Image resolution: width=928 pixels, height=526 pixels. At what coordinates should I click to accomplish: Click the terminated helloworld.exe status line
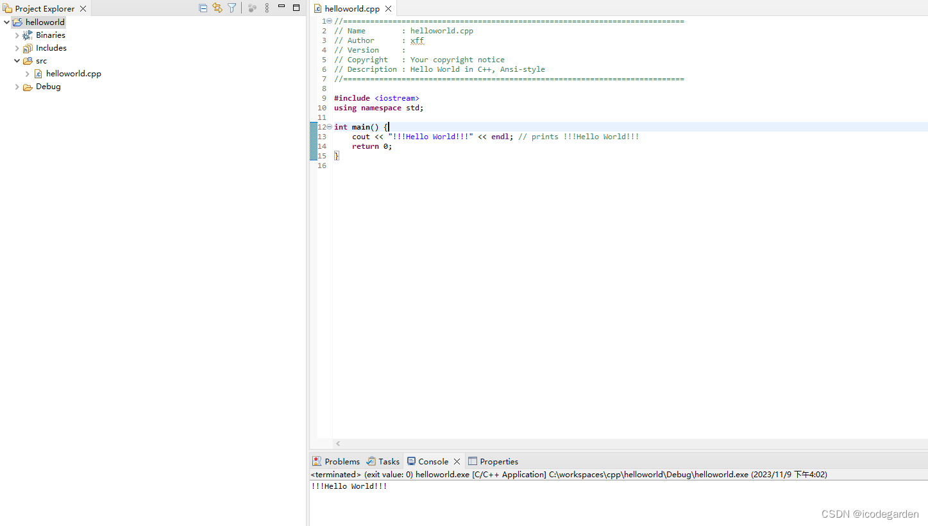click(569, 475)
